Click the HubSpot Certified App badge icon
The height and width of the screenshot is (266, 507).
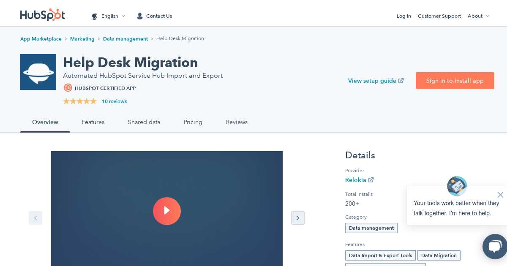point(68,88)
